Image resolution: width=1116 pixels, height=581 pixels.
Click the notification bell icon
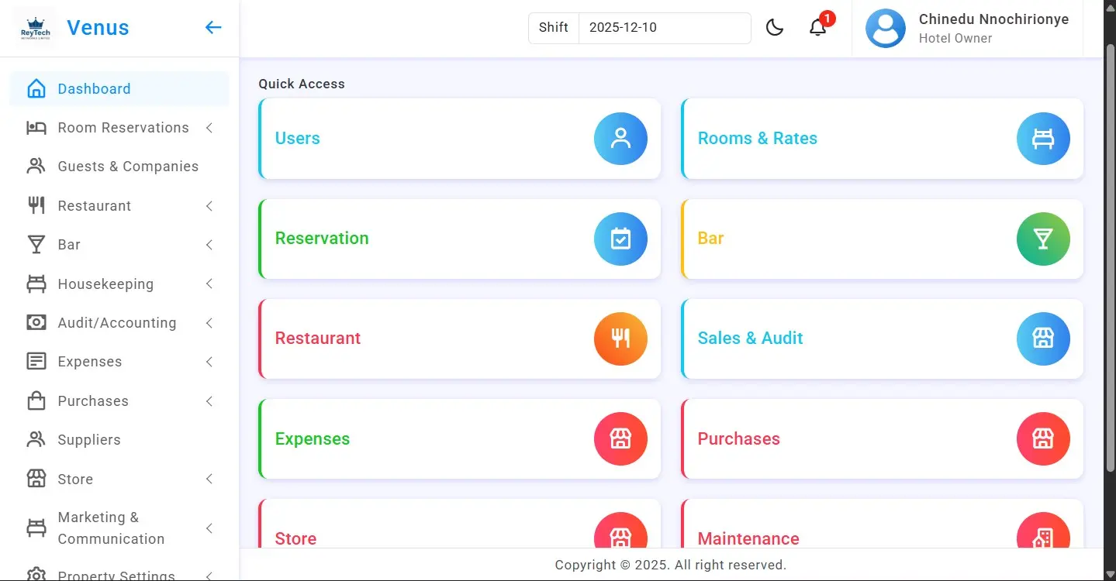pyautogui.click(x=817, y=28)
